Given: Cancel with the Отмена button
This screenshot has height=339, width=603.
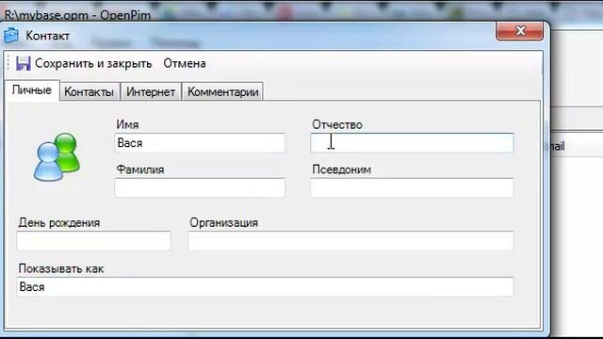Looking at the screenshot, I should click(185, 63).
